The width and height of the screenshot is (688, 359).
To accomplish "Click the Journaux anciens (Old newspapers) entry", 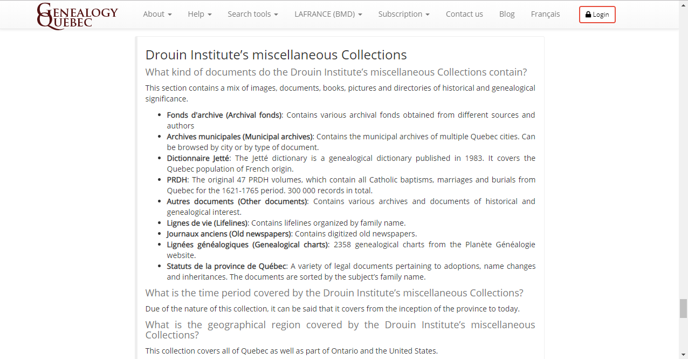I will (x=229, y=234).
